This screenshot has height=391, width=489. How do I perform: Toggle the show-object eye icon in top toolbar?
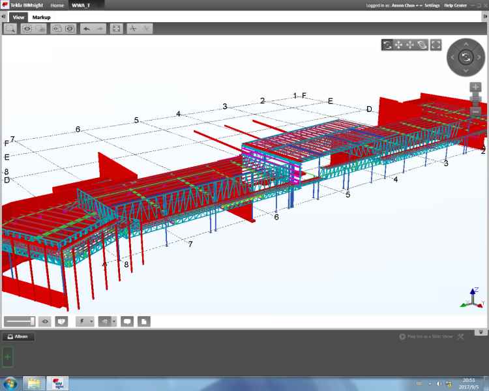[27, 29]
